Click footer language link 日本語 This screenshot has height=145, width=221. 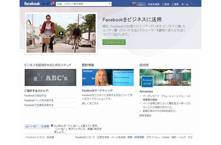coord(50,137)
